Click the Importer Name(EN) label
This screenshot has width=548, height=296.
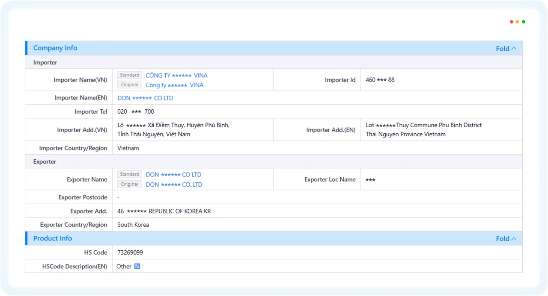tap(81, 98)
